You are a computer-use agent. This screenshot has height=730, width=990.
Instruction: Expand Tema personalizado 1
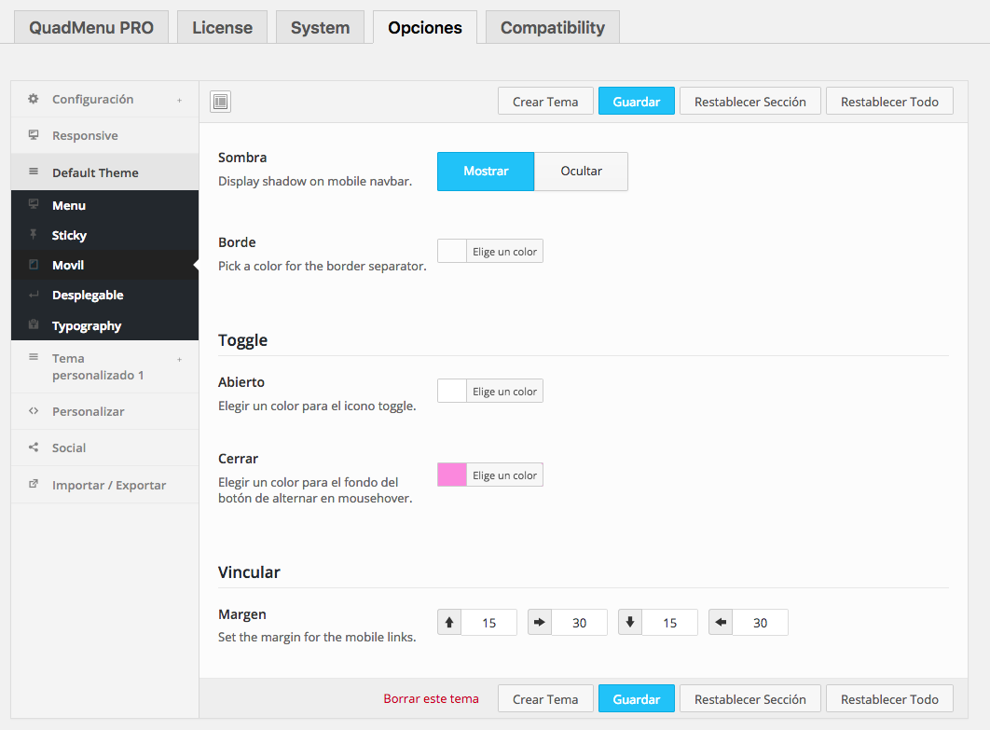[179, 358]
